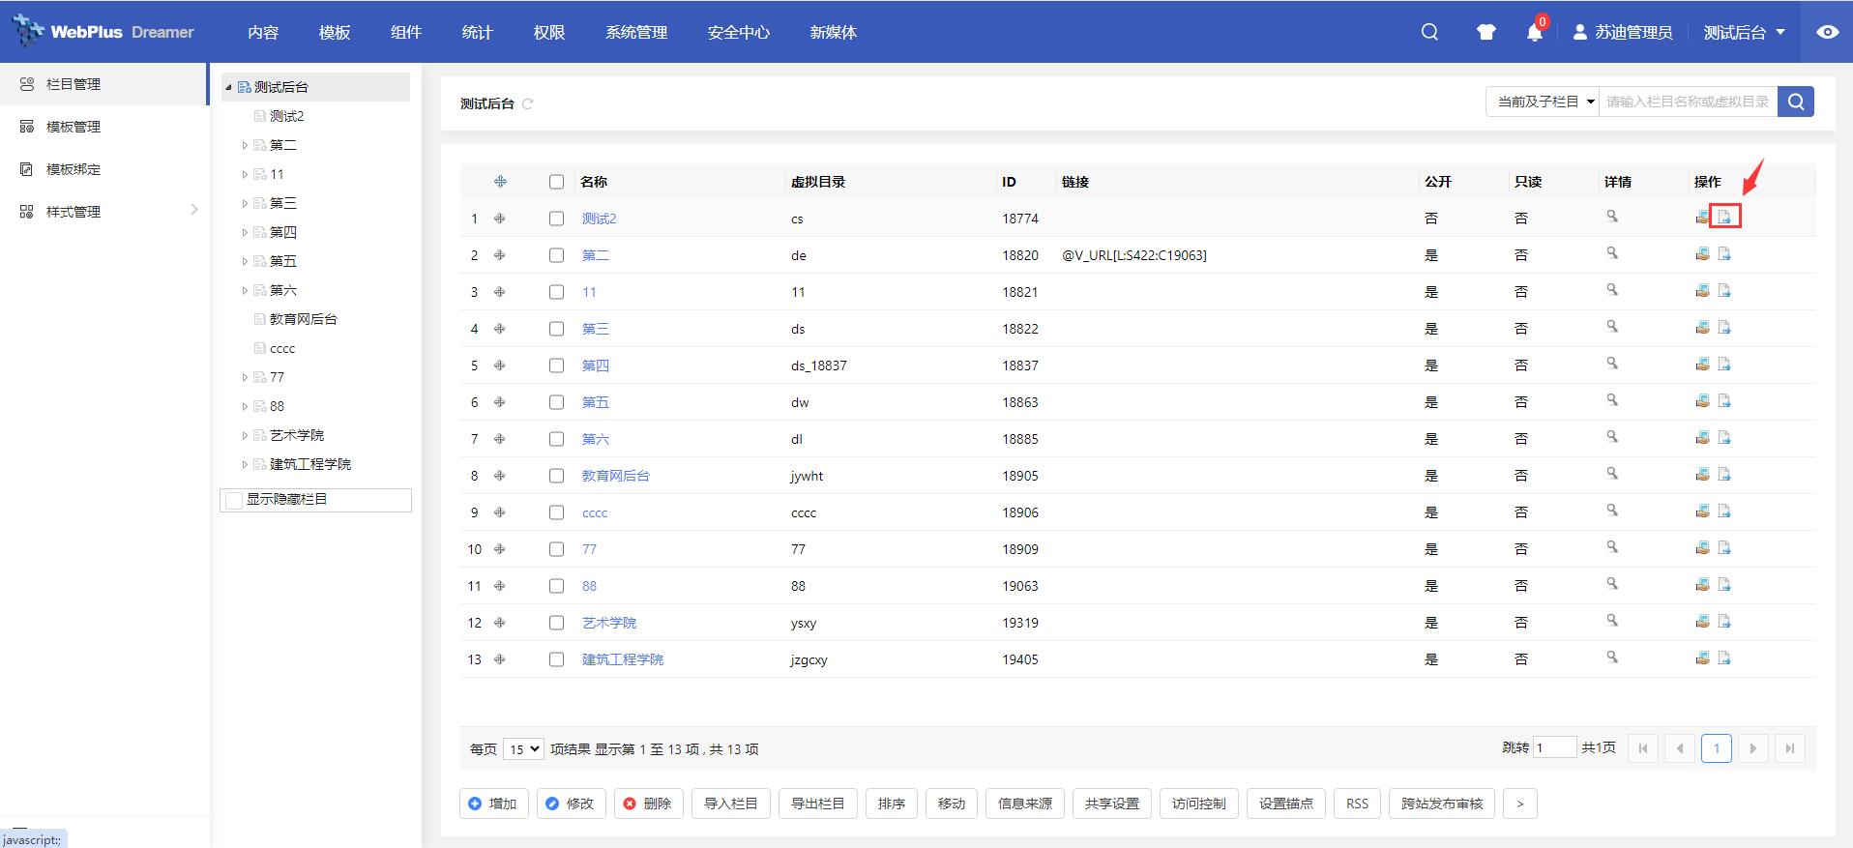Go to the last page arrow
The width and height of the screenshot is (1853, 848).
(1790, 748)
